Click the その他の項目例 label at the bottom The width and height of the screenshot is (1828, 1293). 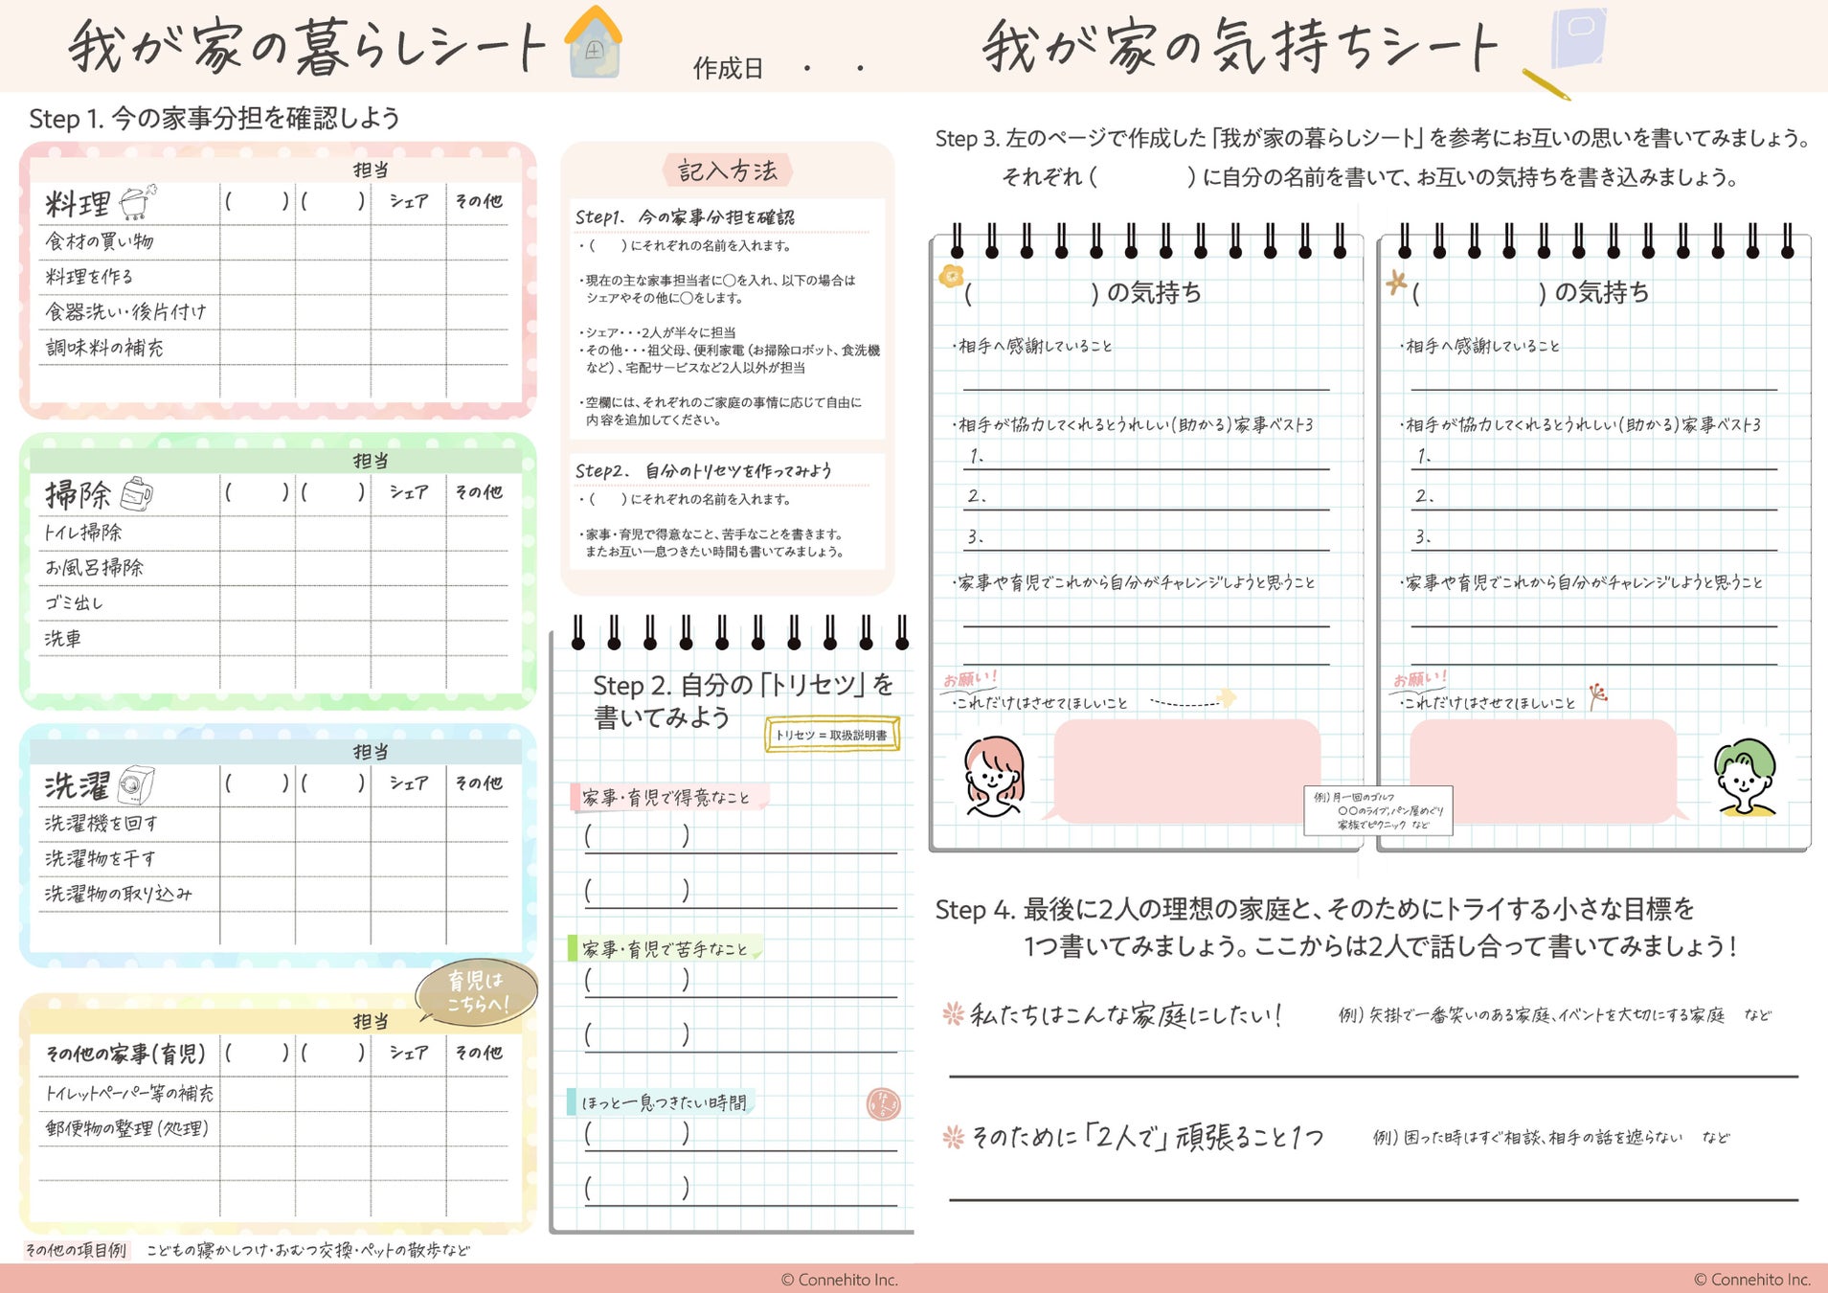pyautogui.click(x=76, y=1250)
